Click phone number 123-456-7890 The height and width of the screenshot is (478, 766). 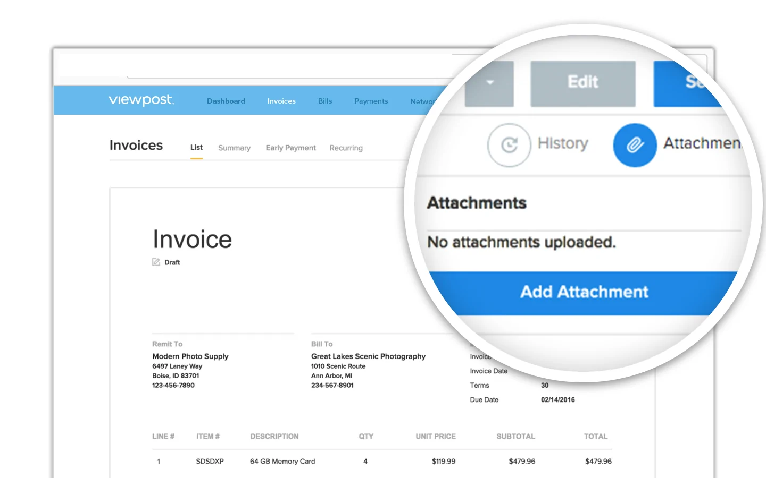pyautogui.click(x=173, y=386)
